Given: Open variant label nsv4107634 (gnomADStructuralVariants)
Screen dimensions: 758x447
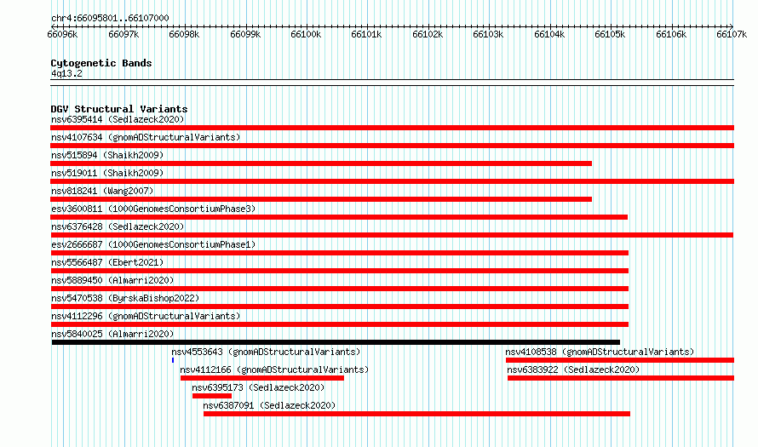Looking at the screenshot, I should [x=146, y=137].
